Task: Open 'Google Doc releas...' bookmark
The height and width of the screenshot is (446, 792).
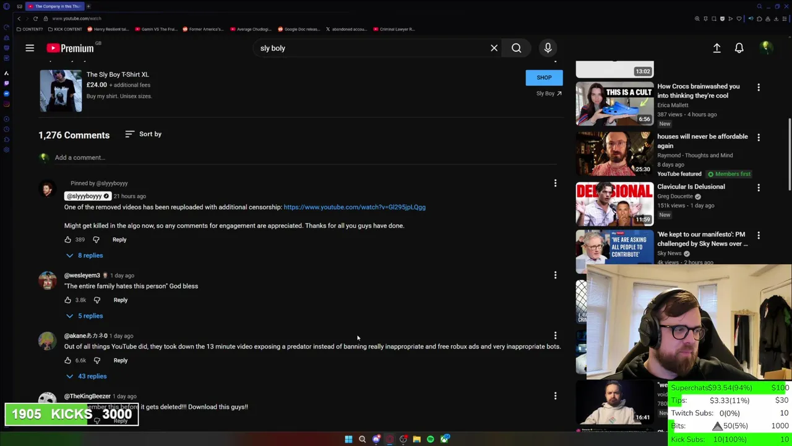Action: (299, 29)
